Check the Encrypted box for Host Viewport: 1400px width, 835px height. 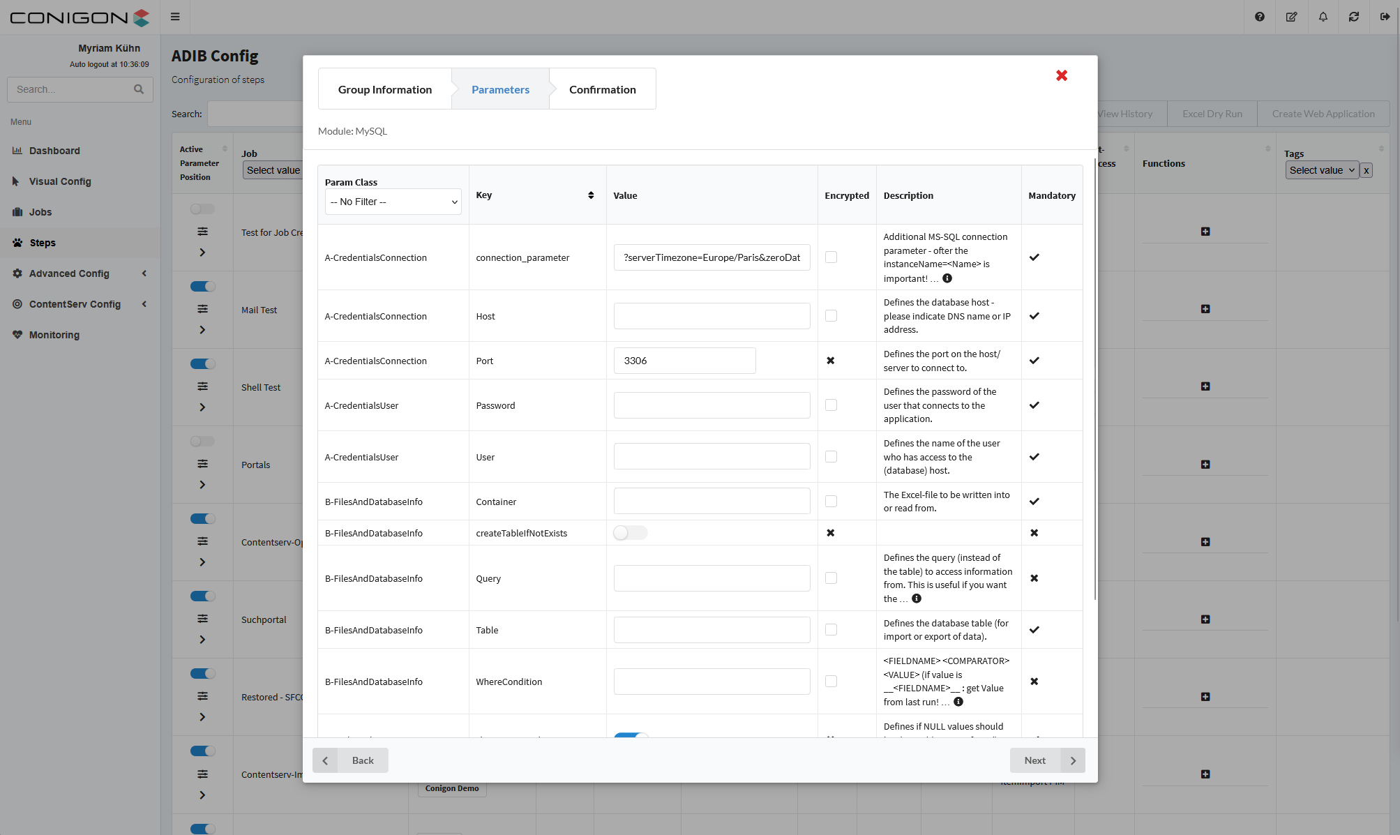pyautogui.click(x=830, y=316)
